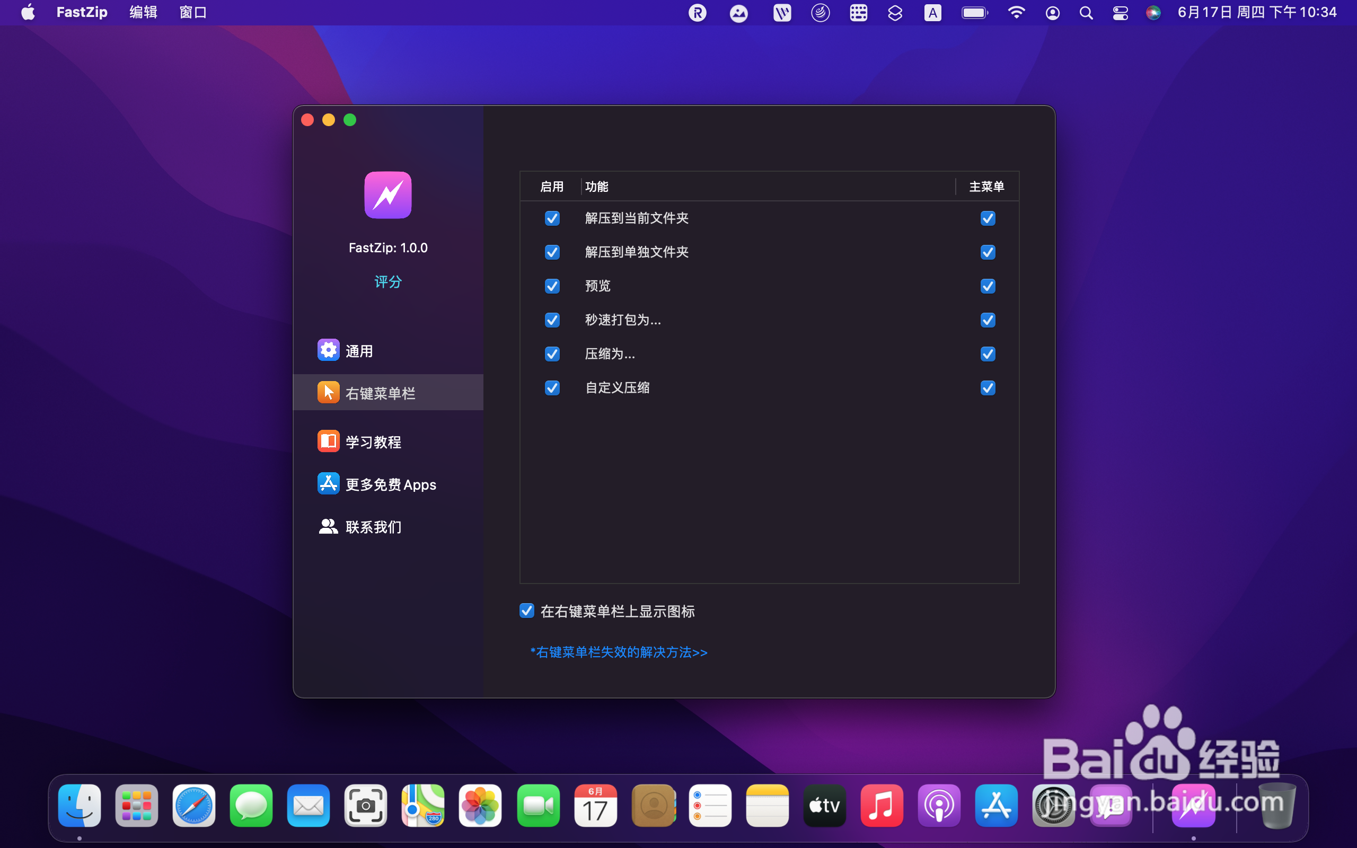Open the 窗口 menu
1357x848 pixels.
coord(193,12)
